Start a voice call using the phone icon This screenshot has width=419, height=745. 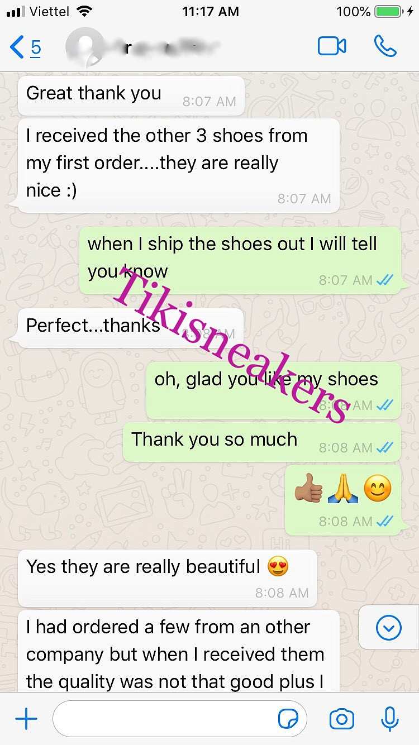[385, 46]
